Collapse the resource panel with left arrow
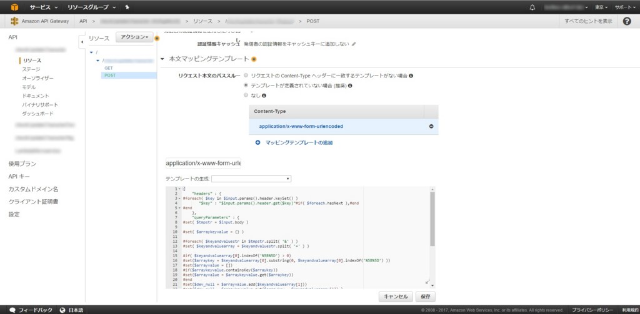The width and height of the screenshot is (640, 314). coord(82,42)
